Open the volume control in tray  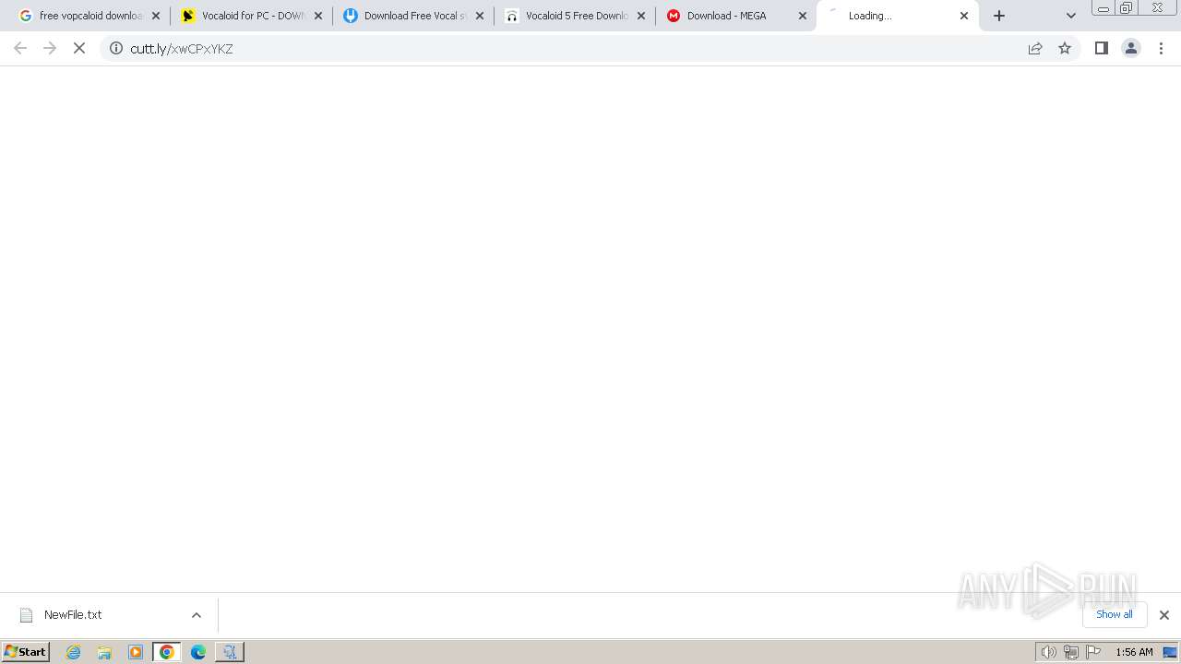coord(1049,652)
